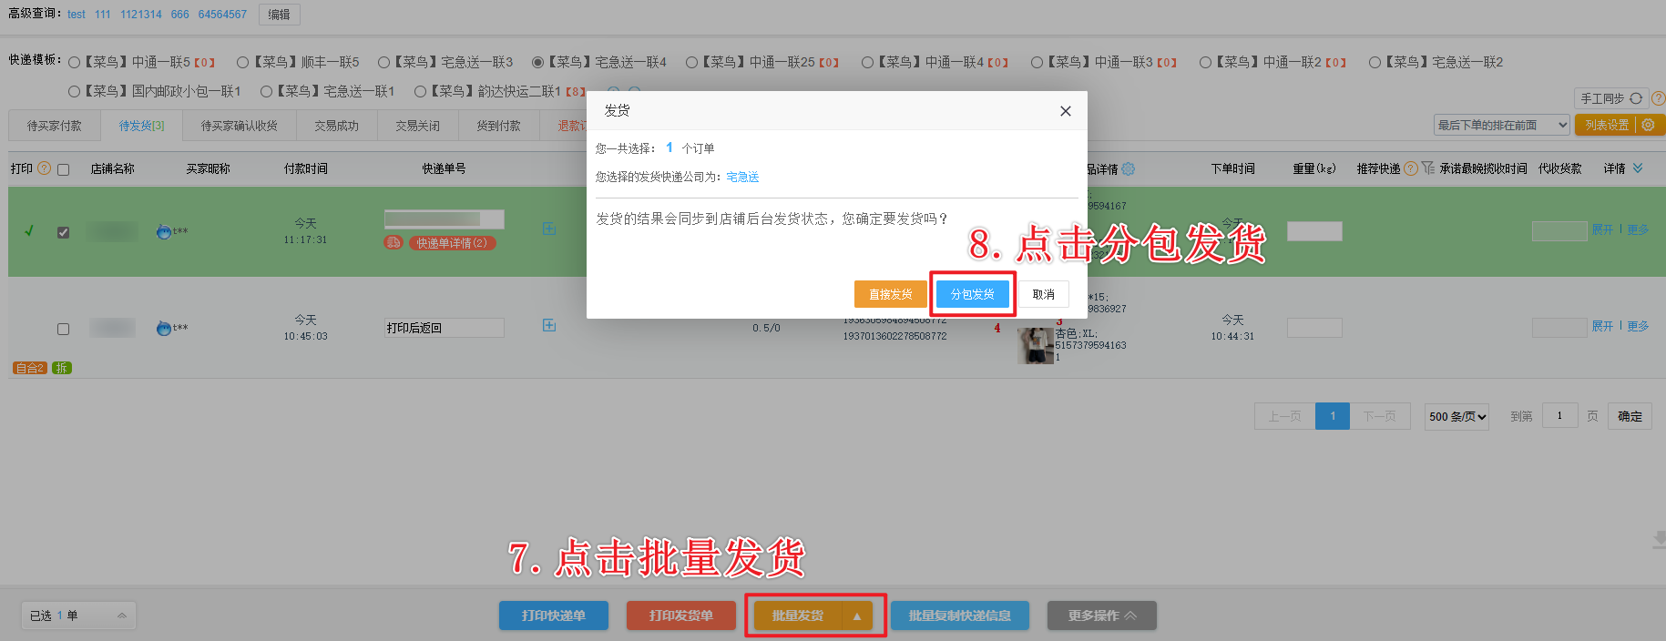
Task: Cancel the shipping dialog with 取消
Action: [1043, 294]
